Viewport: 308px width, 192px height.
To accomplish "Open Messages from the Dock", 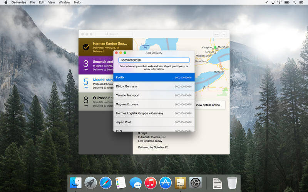I will pyautogui.click(x=136, y=183).
